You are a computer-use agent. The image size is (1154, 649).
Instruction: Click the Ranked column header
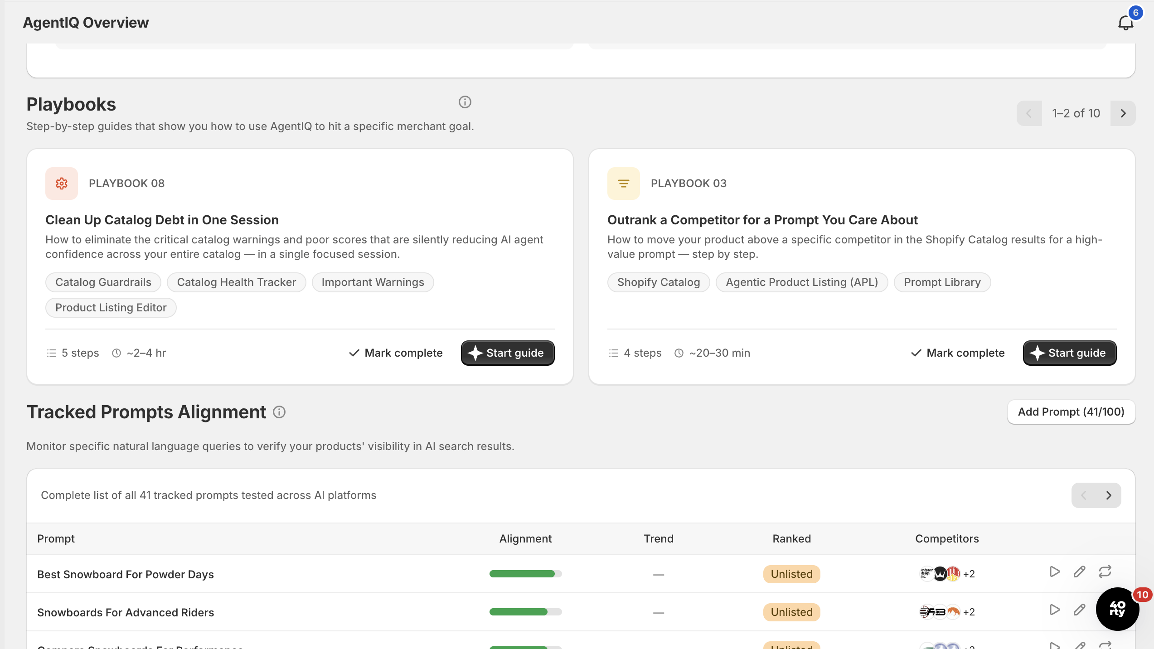(791, 539)
